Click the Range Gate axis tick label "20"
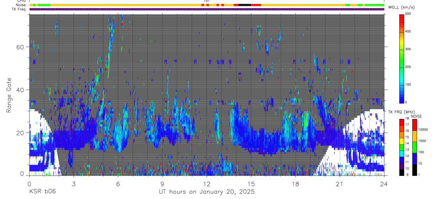Screen dimensions: 432x199 [21, 133]
